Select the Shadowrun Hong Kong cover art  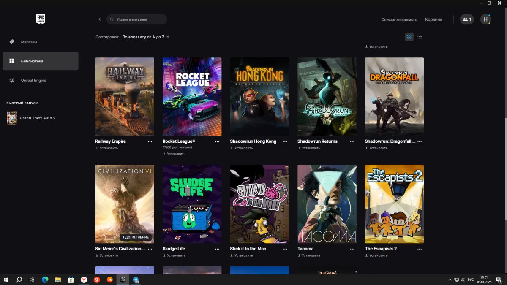[259, 97]
